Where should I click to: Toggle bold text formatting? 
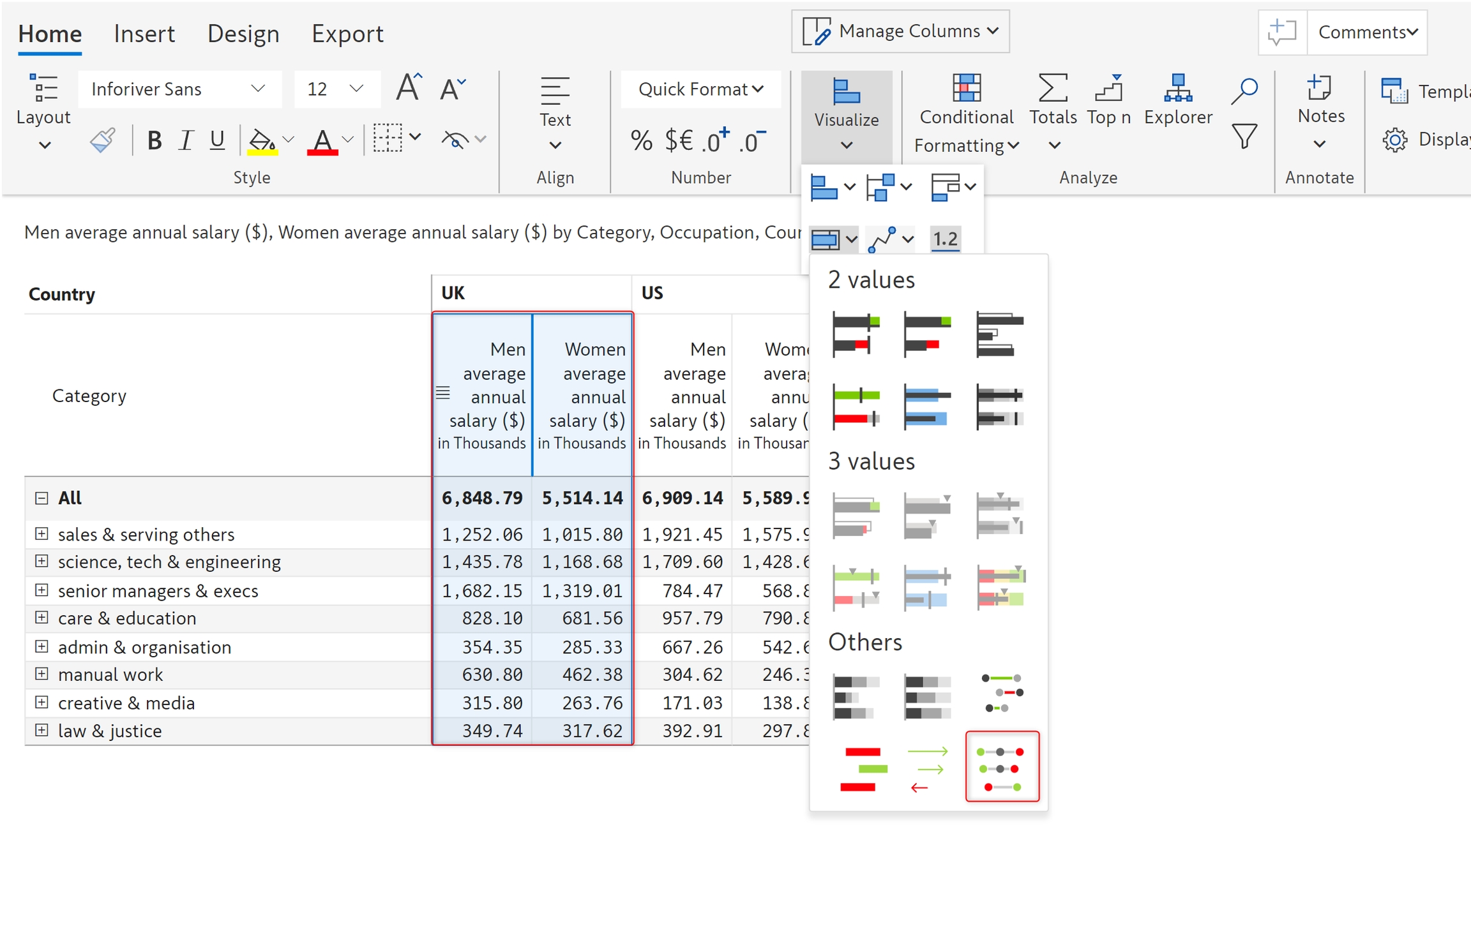[154, 140]
